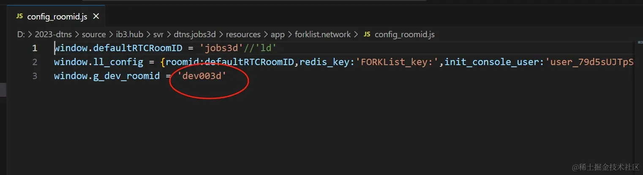Viewport: 643px width, 175px height.
Task: Click config_roomid.js file name in breadcrumb
Action: [404, 34]
